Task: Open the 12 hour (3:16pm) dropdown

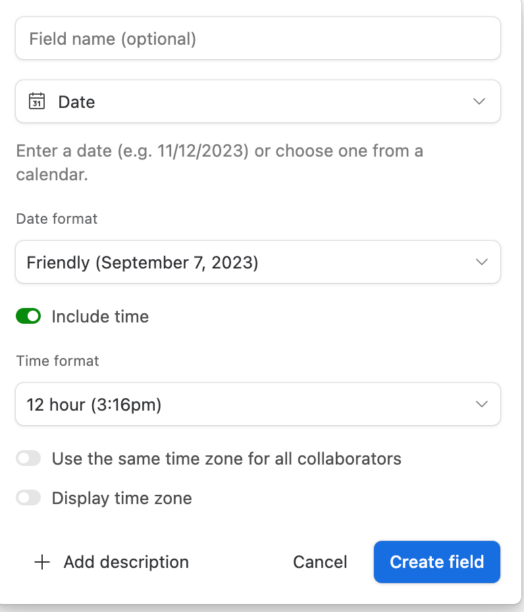Action: pyautogui.click(x=258, y=404)
